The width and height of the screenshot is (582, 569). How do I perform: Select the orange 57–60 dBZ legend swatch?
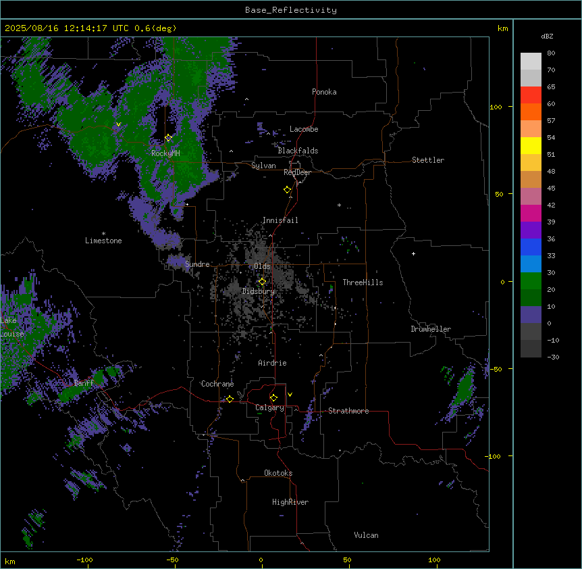coord(531,112)
